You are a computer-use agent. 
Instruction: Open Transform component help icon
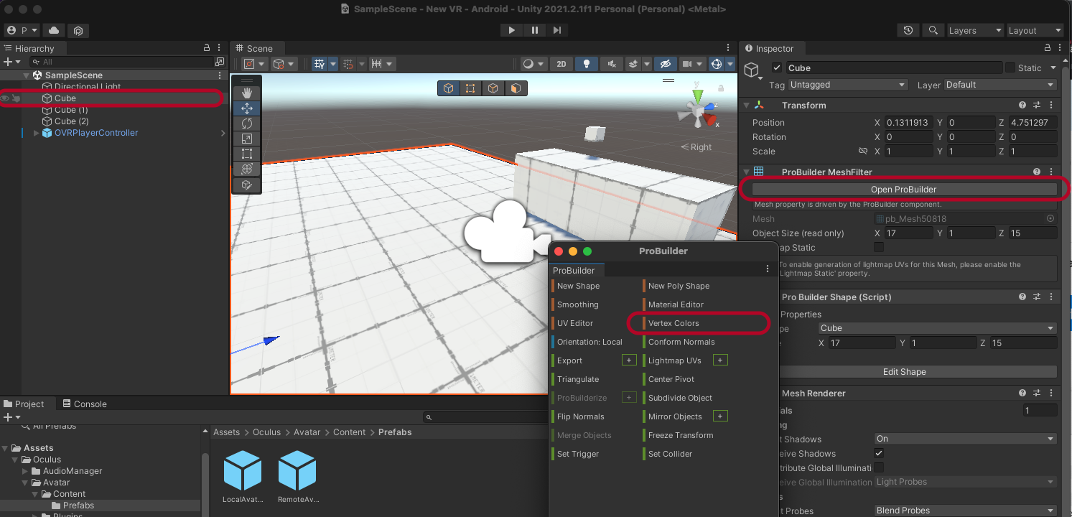pyautogui.click(x=1022, y=105)
